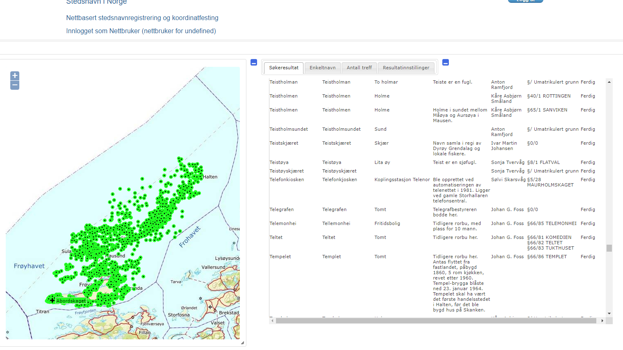The height and width of the screenshot is (350, 623).
Task: Open the Enkeltnavn tab
Action: [322, 68]
